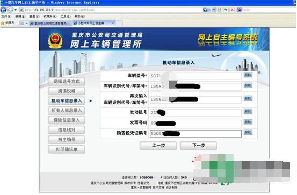The image size is (297, 195).
Task: Click the 下一步 button
Action: click(x=198, y=146)
